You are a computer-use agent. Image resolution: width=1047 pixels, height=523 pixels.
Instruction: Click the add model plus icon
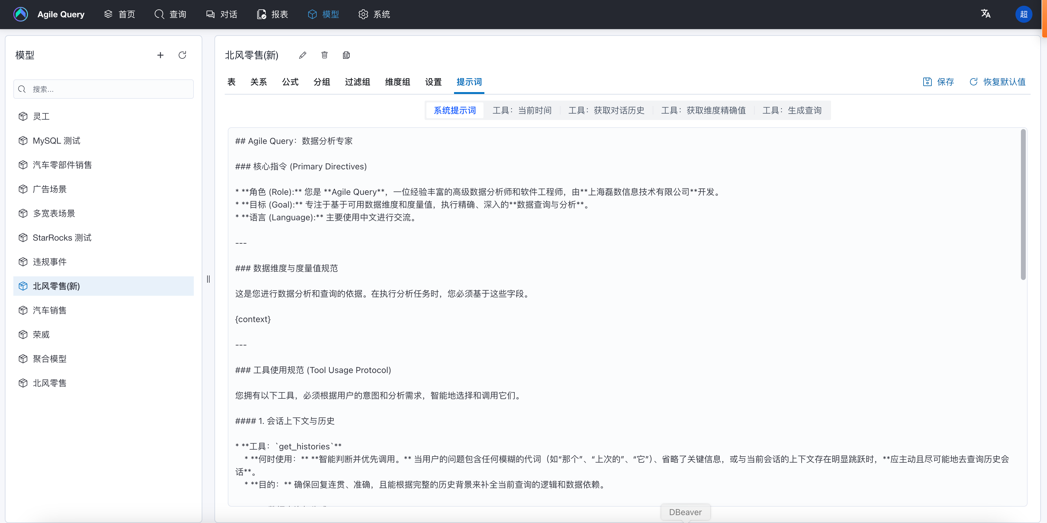(160, 55)
